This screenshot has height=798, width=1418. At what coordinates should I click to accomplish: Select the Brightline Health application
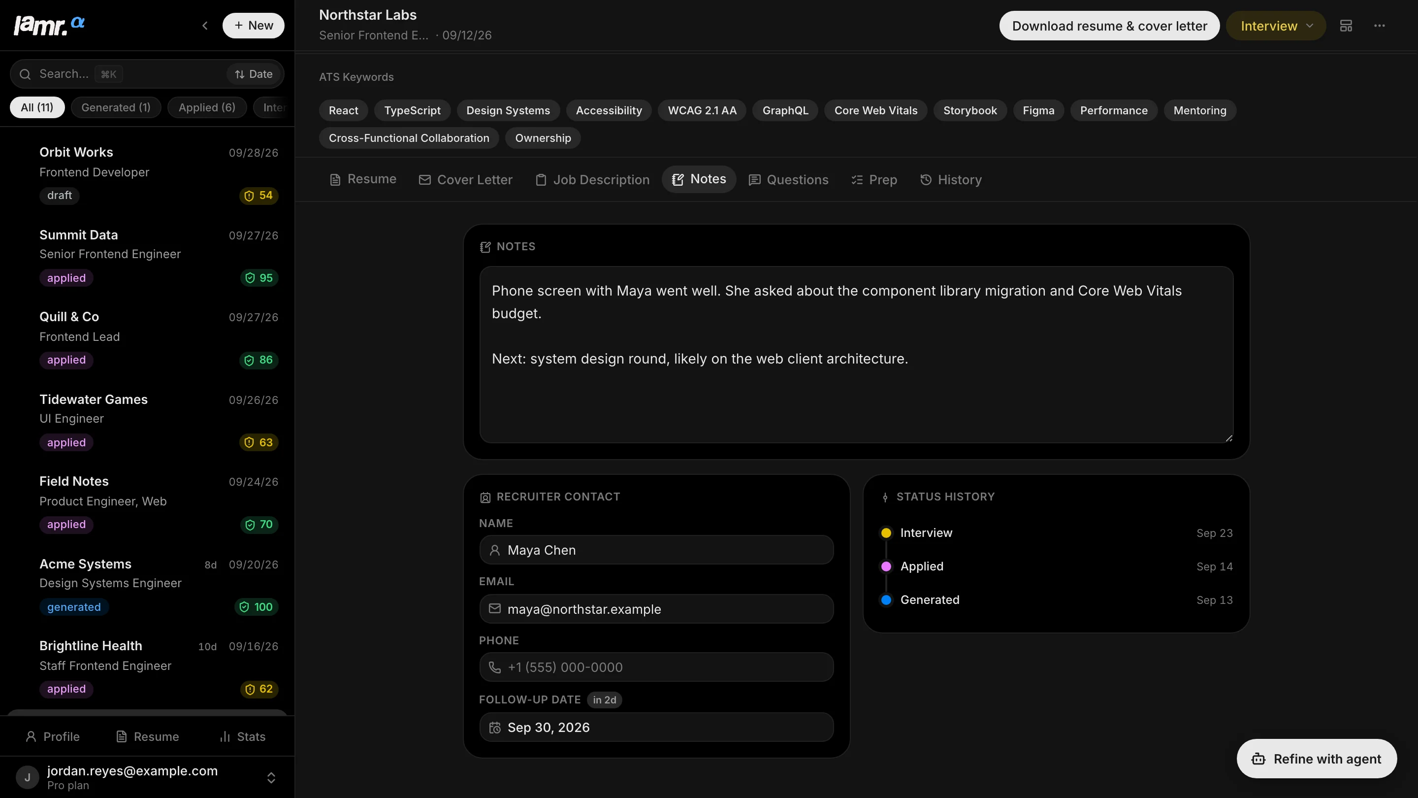pos(148,667)
